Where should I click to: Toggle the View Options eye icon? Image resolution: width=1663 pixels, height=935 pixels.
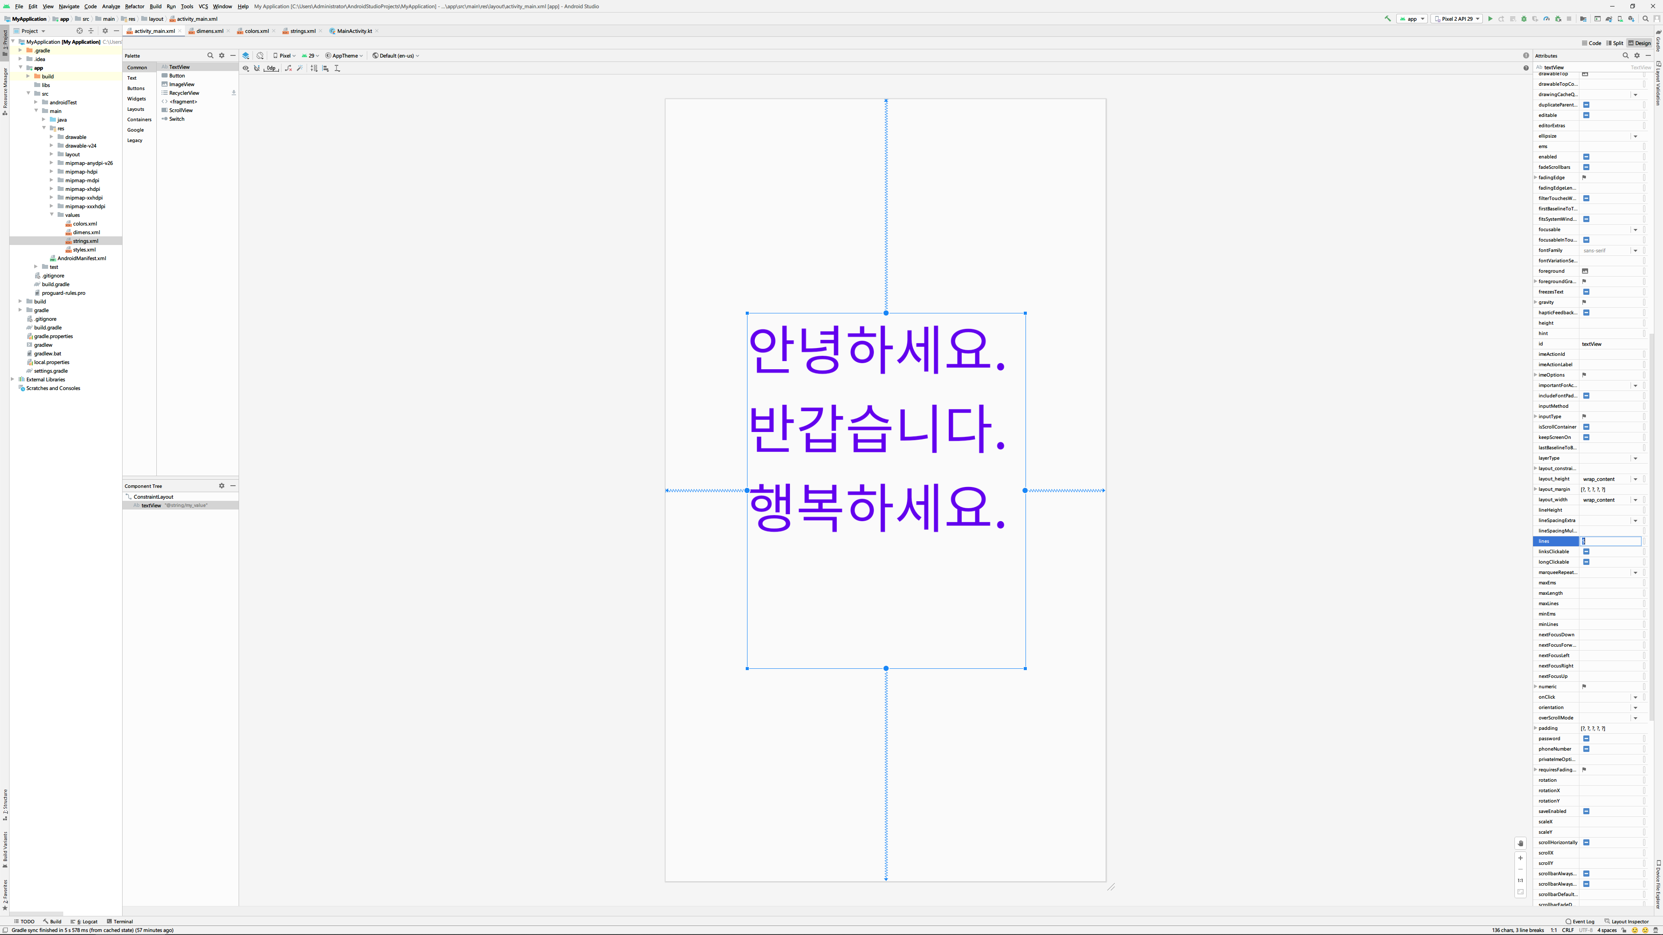click(246, 68)
